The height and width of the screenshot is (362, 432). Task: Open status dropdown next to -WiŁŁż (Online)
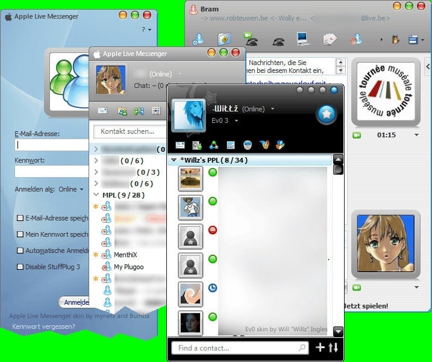[272, 109]
